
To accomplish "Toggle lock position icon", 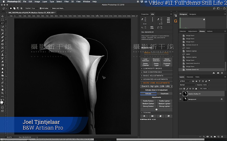I will [x=190, y=89].
